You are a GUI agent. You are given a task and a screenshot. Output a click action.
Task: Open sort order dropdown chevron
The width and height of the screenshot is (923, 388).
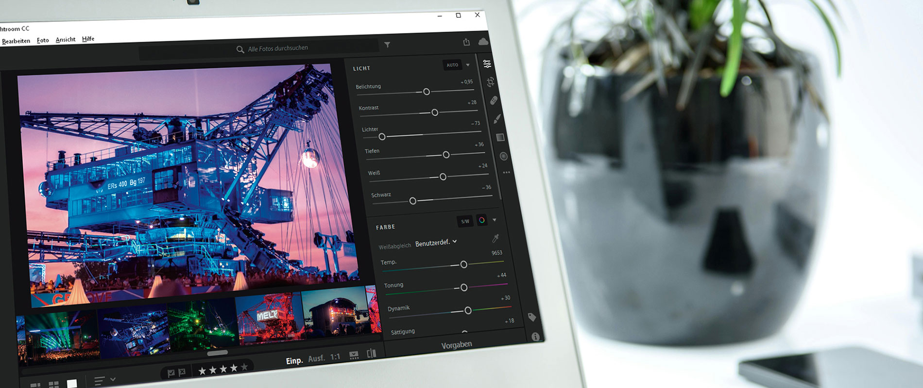[113, 379]
